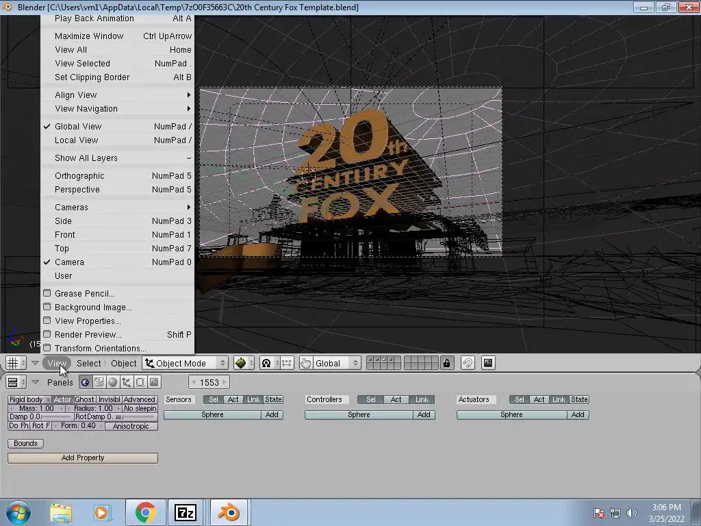Click the Add Property button
The image size is (701, 526).
83,458
